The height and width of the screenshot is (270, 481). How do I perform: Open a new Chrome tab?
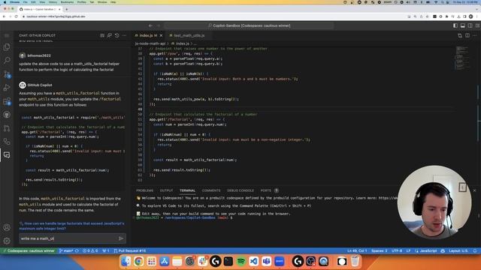coord(67,9)
